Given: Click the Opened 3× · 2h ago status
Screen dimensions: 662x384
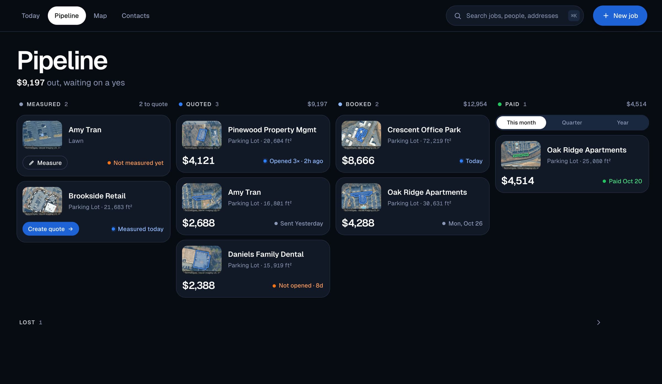Looking at the screenshot, I should pos(293,161).
